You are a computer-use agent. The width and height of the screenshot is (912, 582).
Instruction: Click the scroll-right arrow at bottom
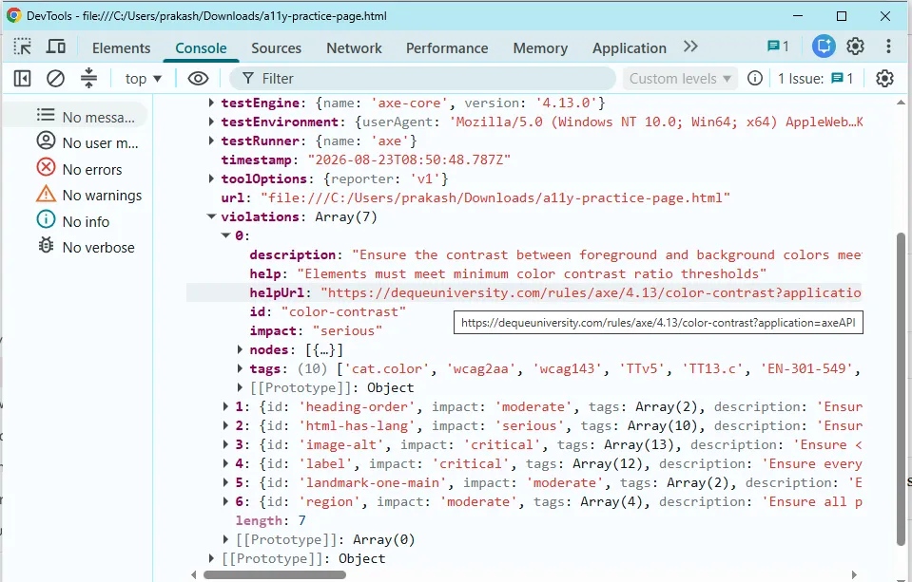click(854, 575)
